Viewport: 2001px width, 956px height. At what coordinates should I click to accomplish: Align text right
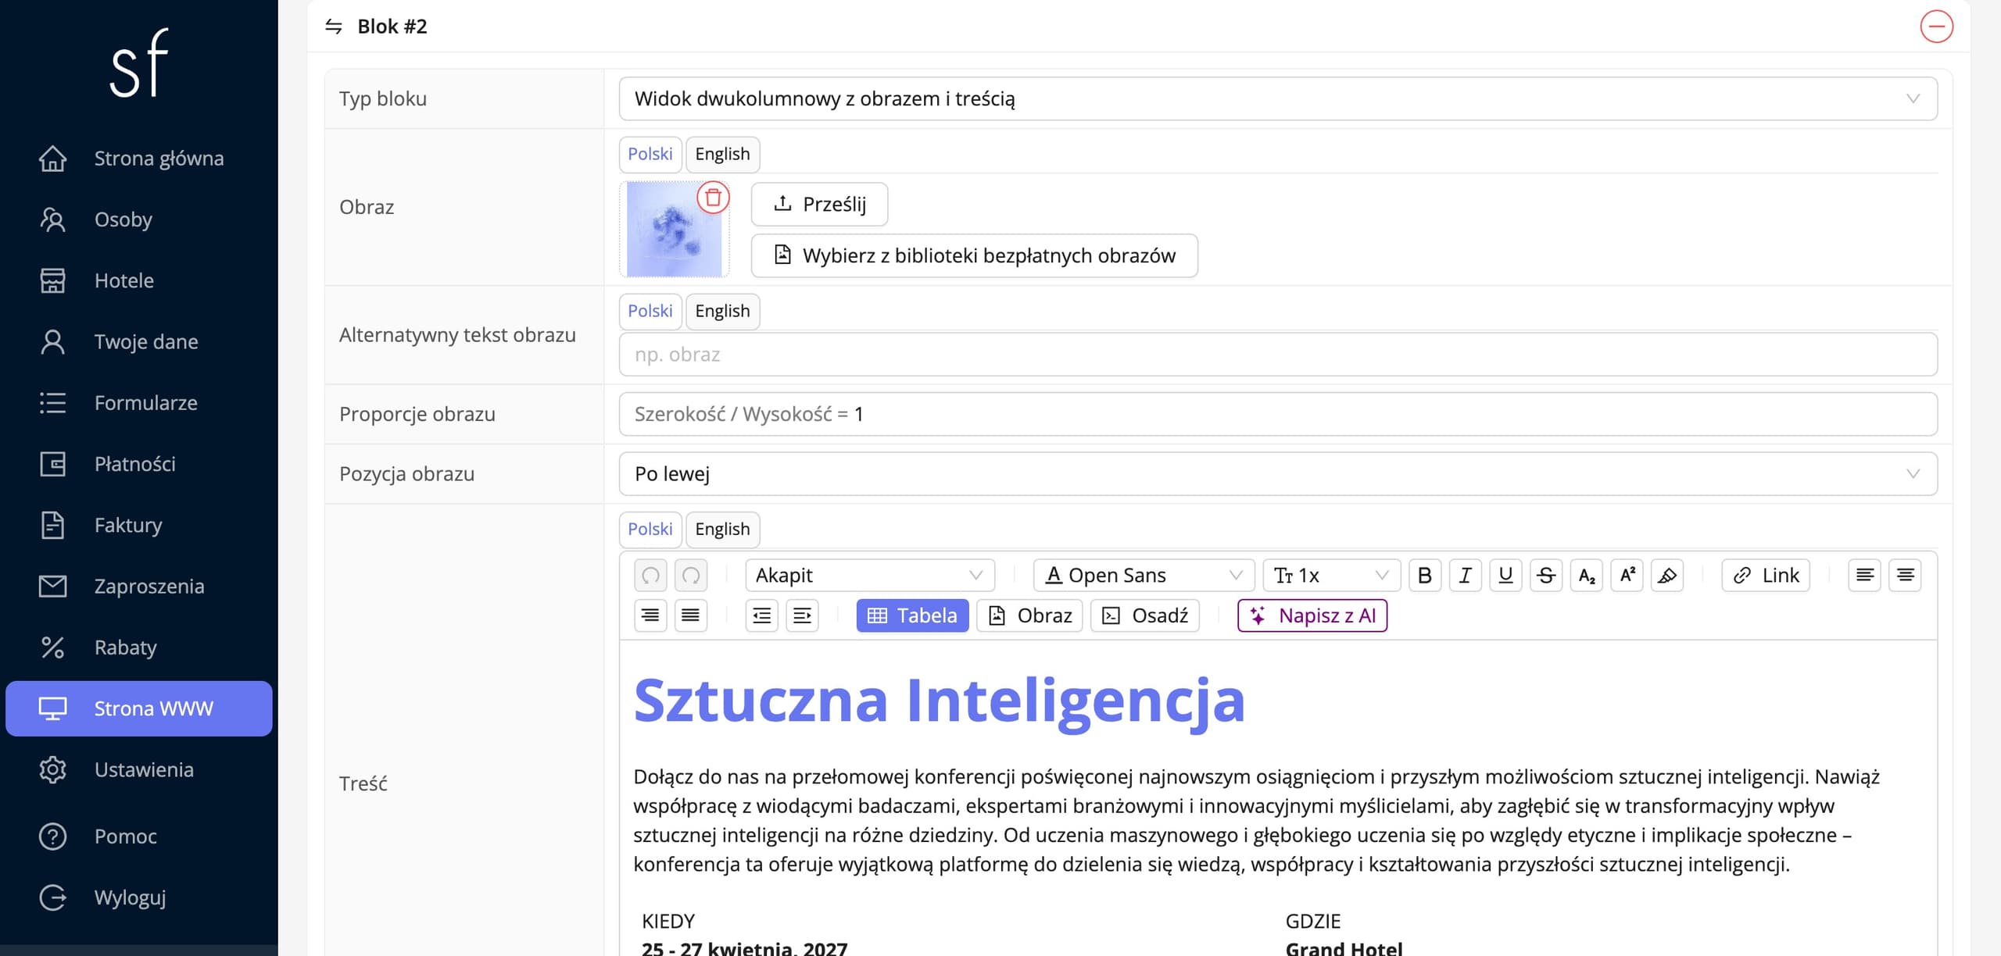pyautogui.click(x=650, y=615)
